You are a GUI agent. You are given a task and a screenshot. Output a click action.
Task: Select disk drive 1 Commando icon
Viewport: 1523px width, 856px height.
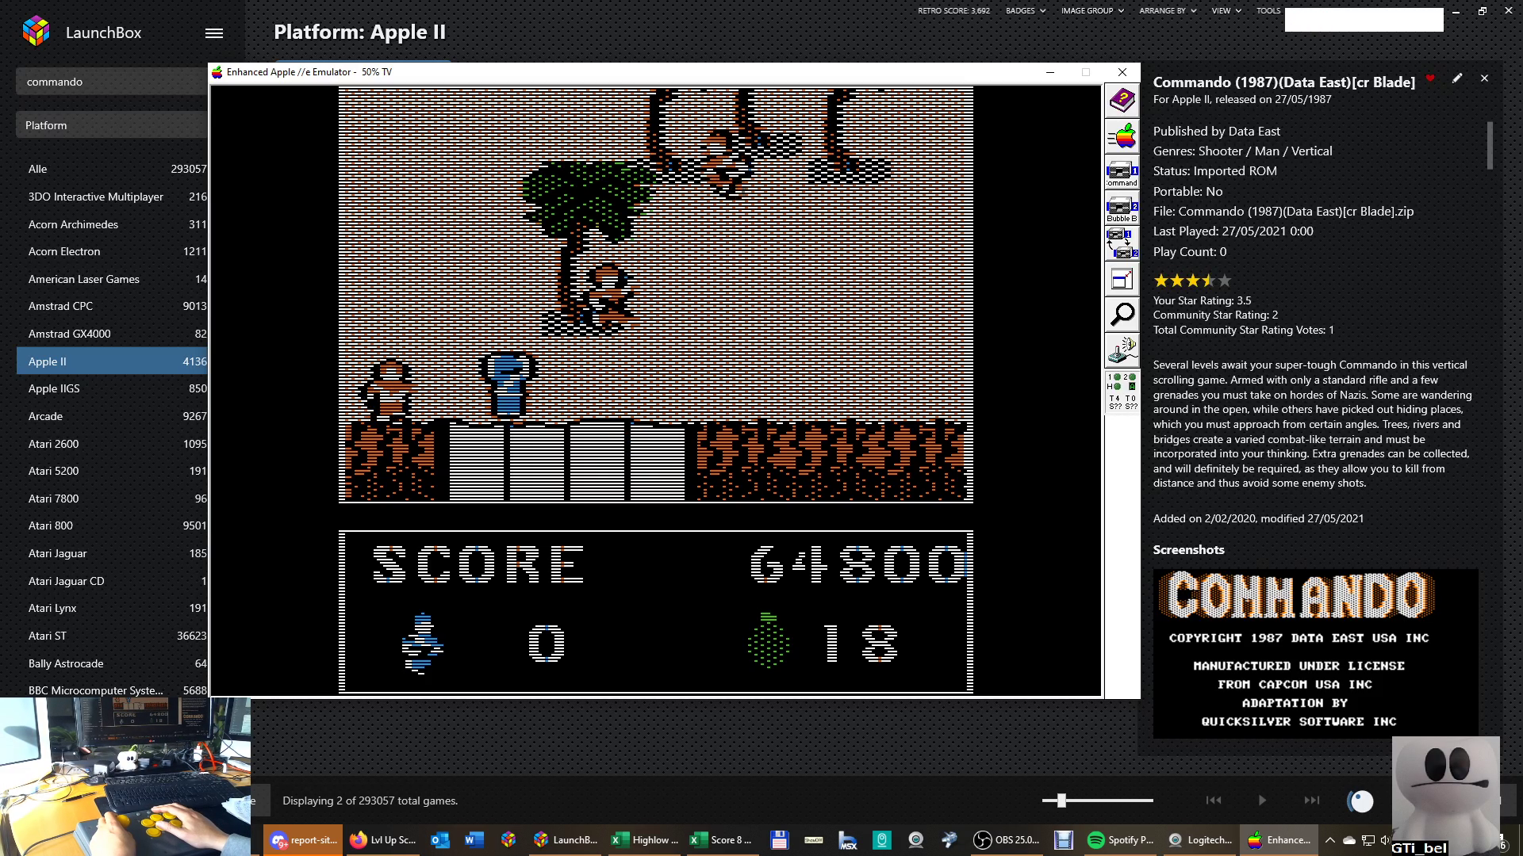1122,173
